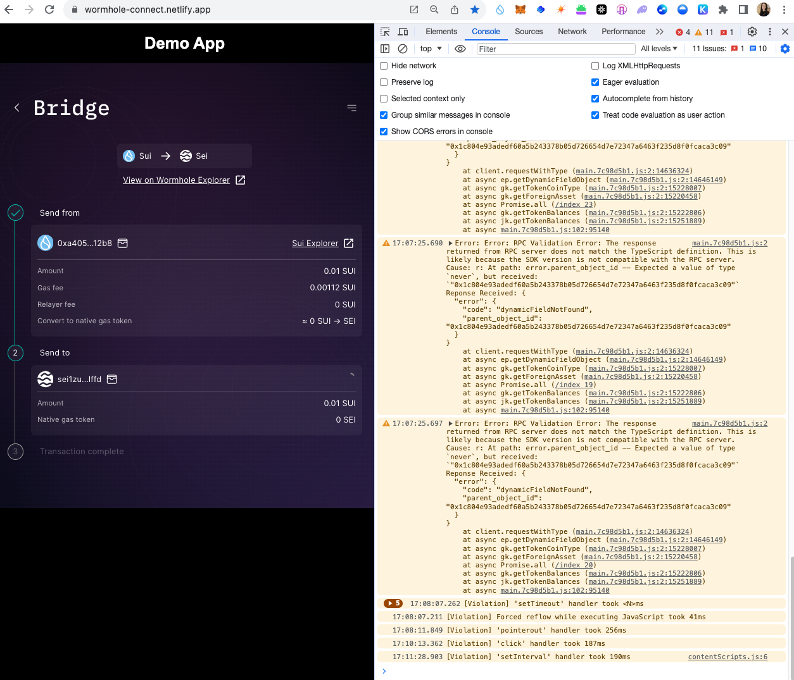Open the Sei wallet qr/copy icon
This screenshot has height=680, width=794.
[x=111, y=379]
